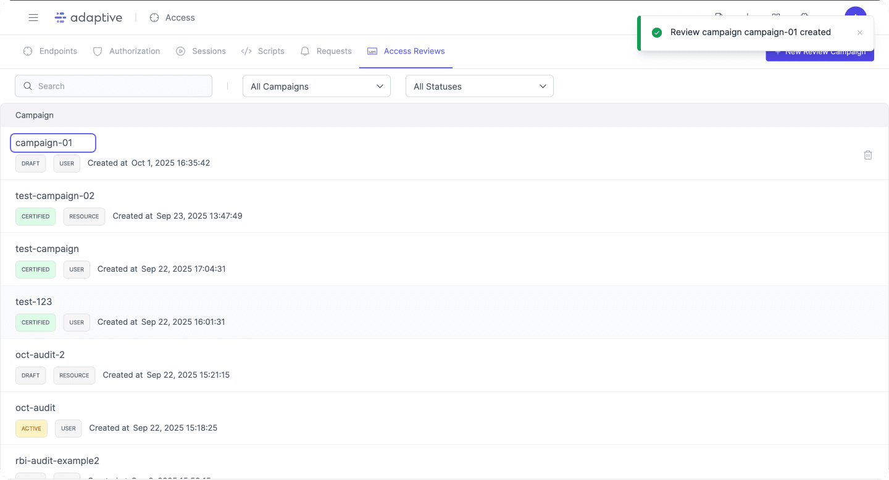Select the test-campaign row title
889x480 pixels.
[47, 249]
